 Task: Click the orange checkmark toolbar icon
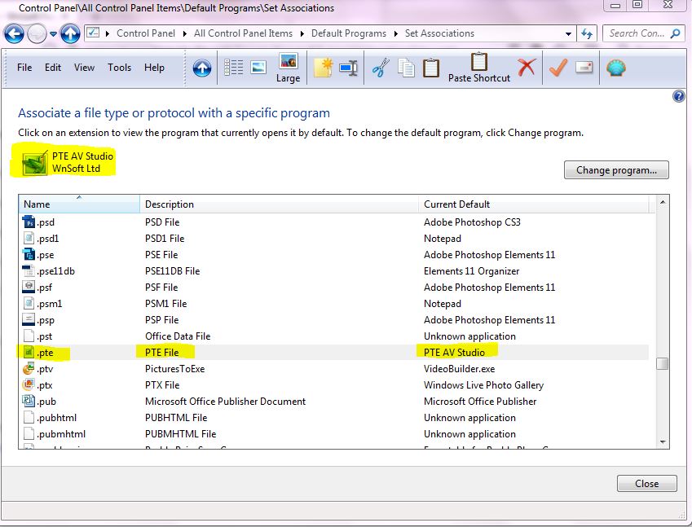pyautogui.click(x=558, y=68)
